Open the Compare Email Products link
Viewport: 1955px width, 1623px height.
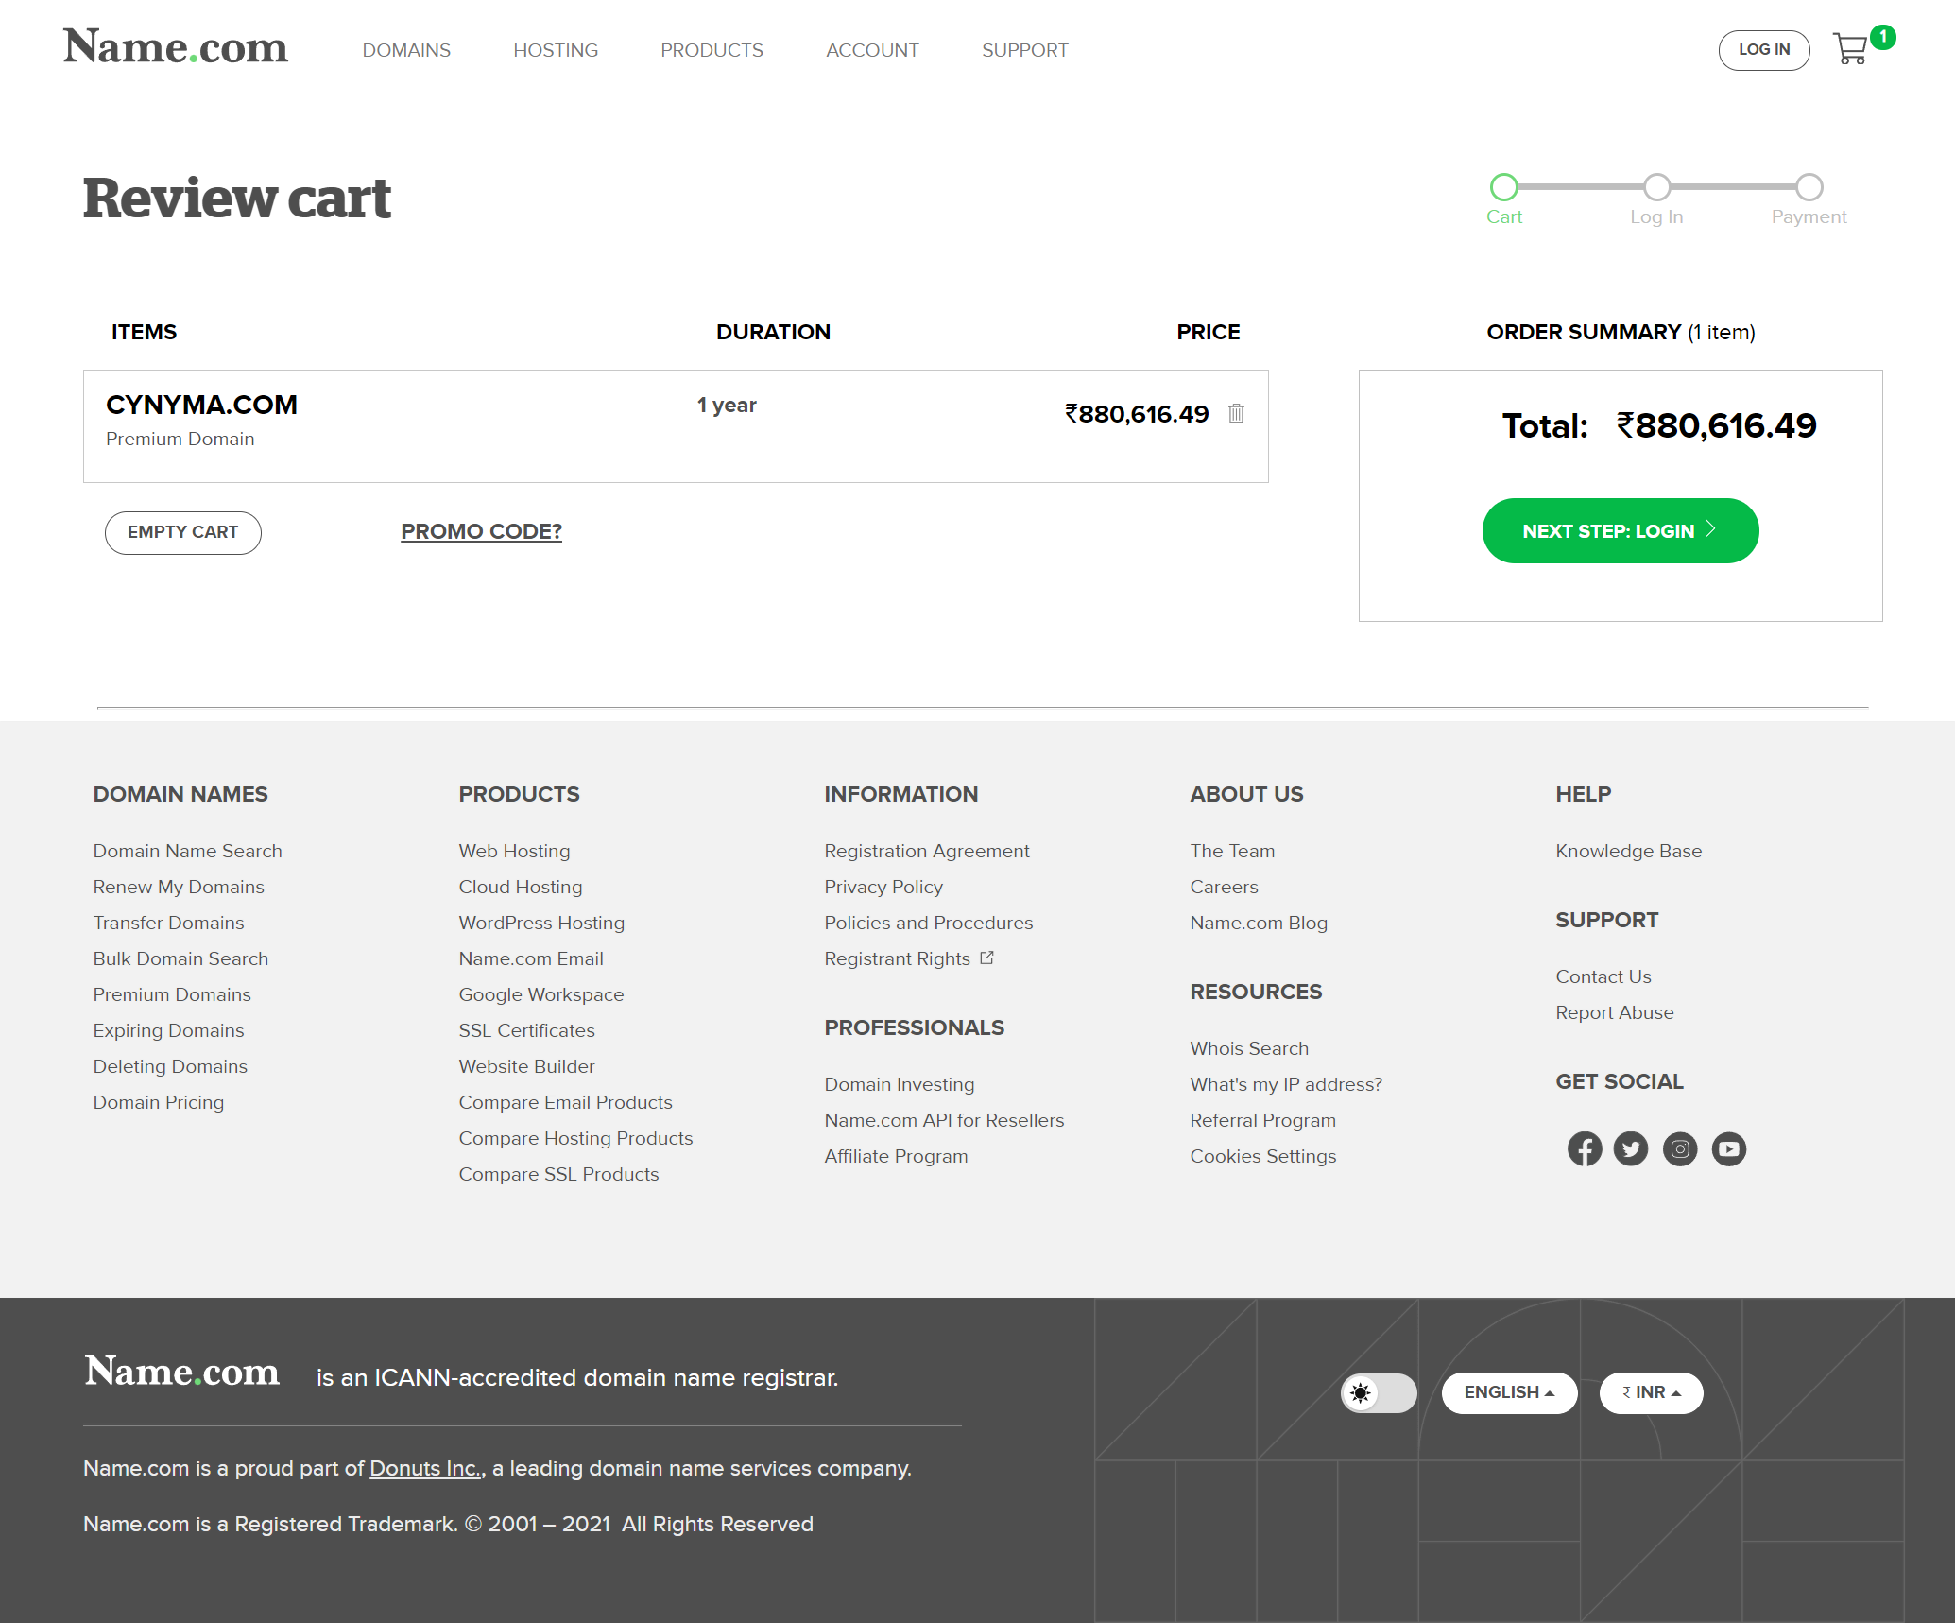[565, 1102]
